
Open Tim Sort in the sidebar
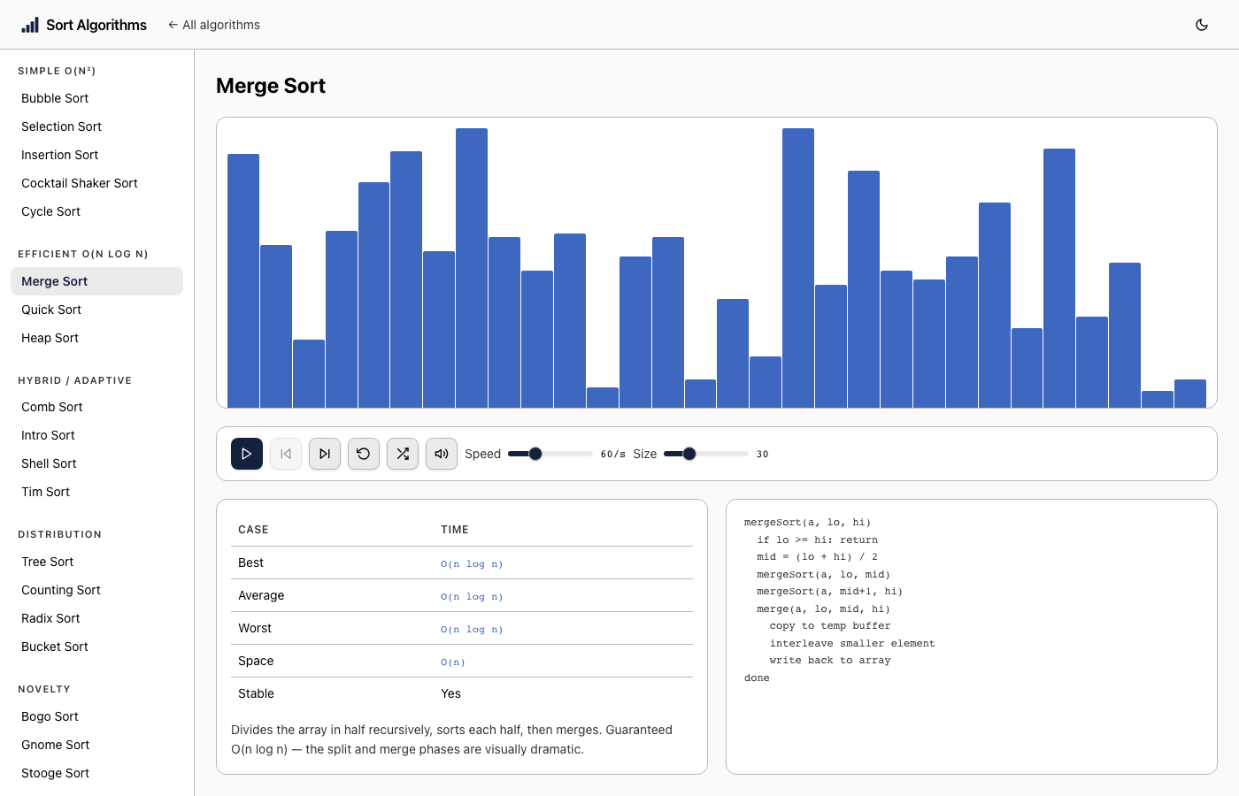(x=97, y=492)
